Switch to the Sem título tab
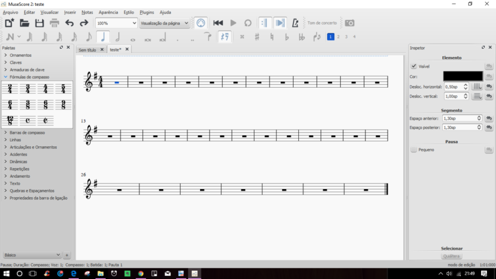496x279 pixels. pos(88,49)
